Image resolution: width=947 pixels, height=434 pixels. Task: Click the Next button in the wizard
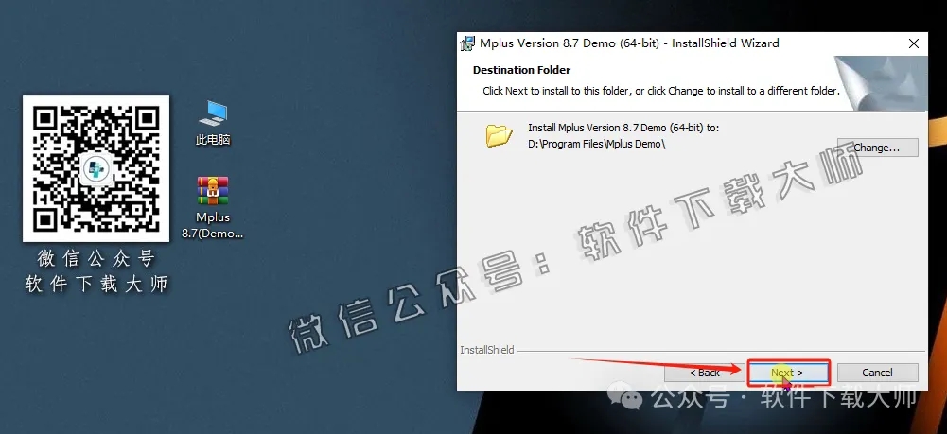tap(788, 373)
